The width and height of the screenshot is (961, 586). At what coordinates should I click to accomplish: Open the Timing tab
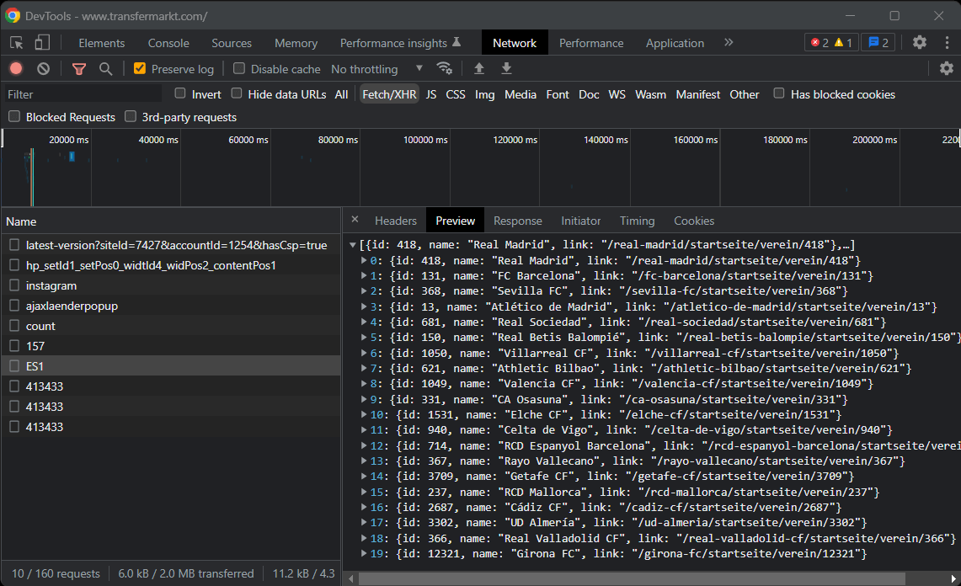tap(637, 221)
